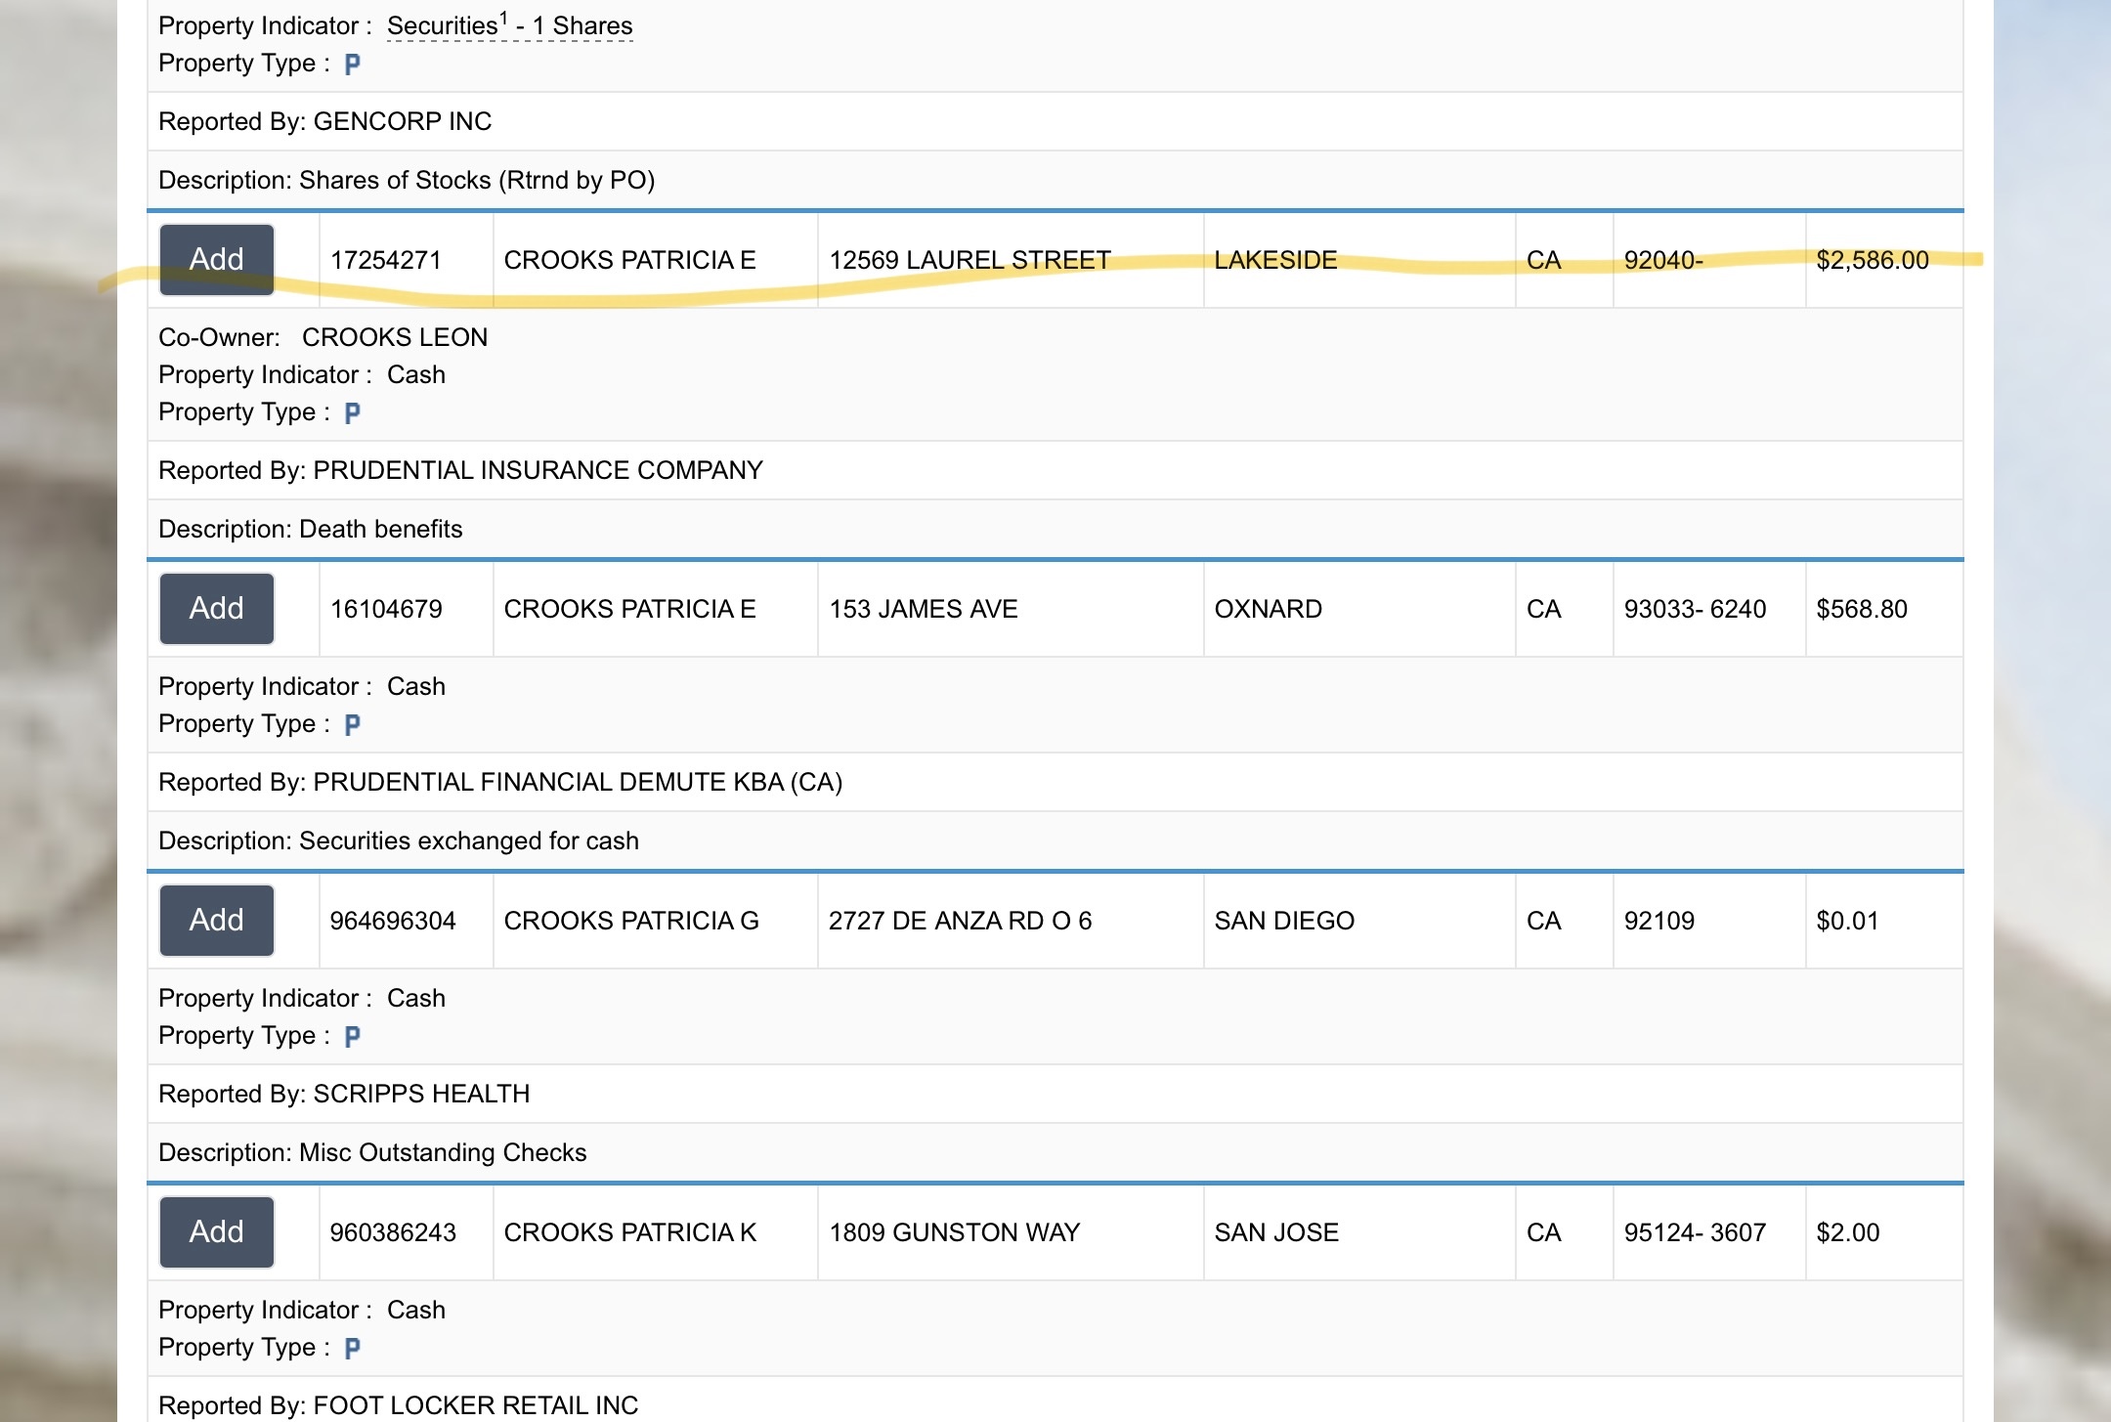Click Property Type P above Scripps Health
Image resolution: width=2111 pixels, height=1422 pixels.
point(353,1037)
